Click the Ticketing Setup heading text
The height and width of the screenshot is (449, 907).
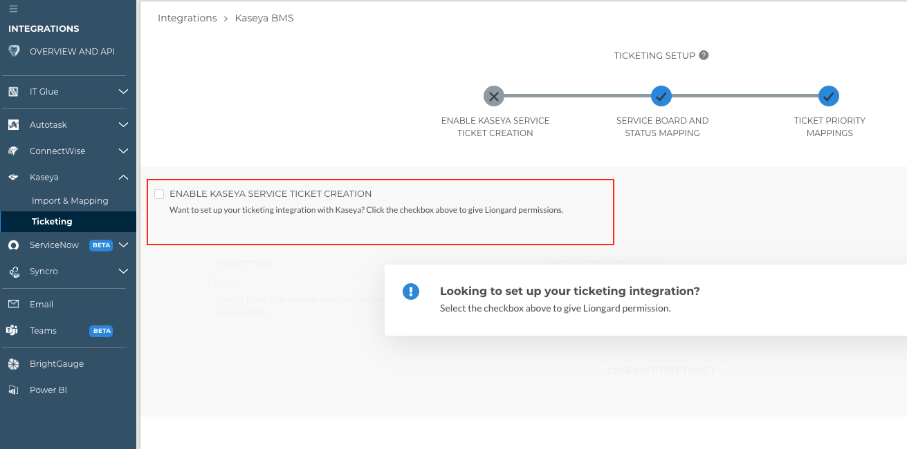point(654,55)
